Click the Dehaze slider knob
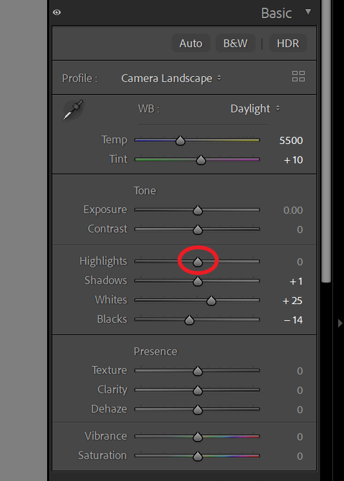Screen dimensions: 344x481 point(197,409)
